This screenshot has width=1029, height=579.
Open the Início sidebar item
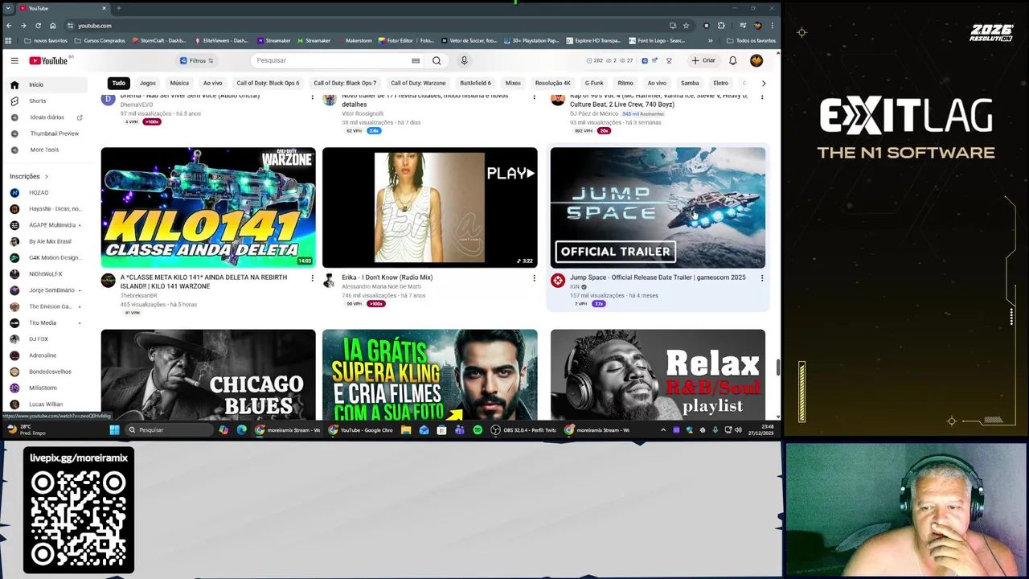(48, 84)
